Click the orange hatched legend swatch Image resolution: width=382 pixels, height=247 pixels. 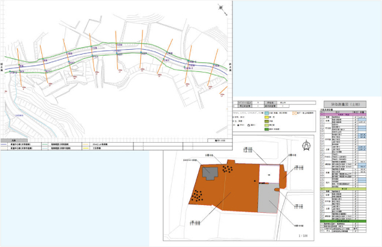295,113
